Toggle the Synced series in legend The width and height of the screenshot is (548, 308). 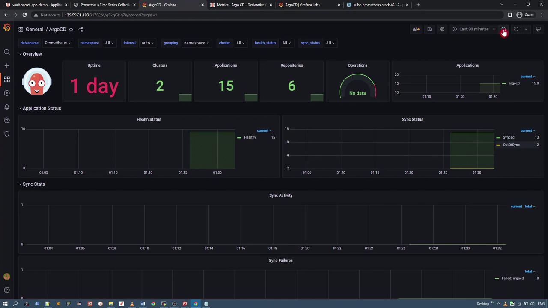tap(509, 137)
